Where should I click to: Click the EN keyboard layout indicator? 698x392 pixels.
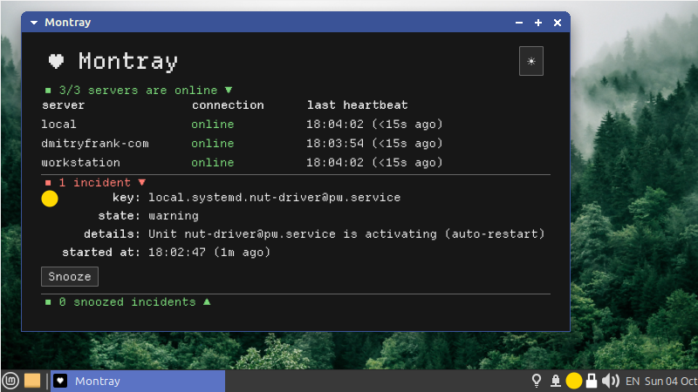[632, 382]
